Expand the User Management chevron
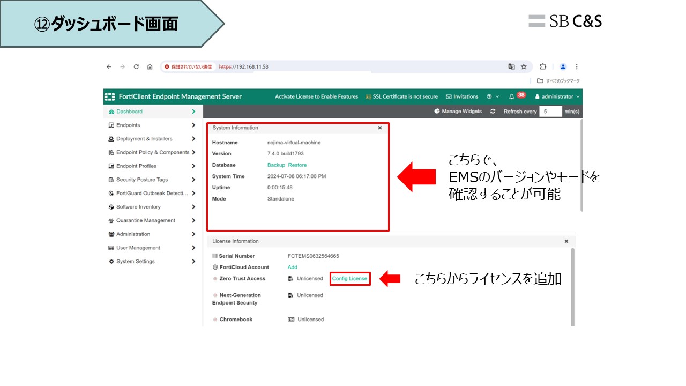The width and height of the screenshot is (686, 386). pyautogui.click(x=193, y=248)
